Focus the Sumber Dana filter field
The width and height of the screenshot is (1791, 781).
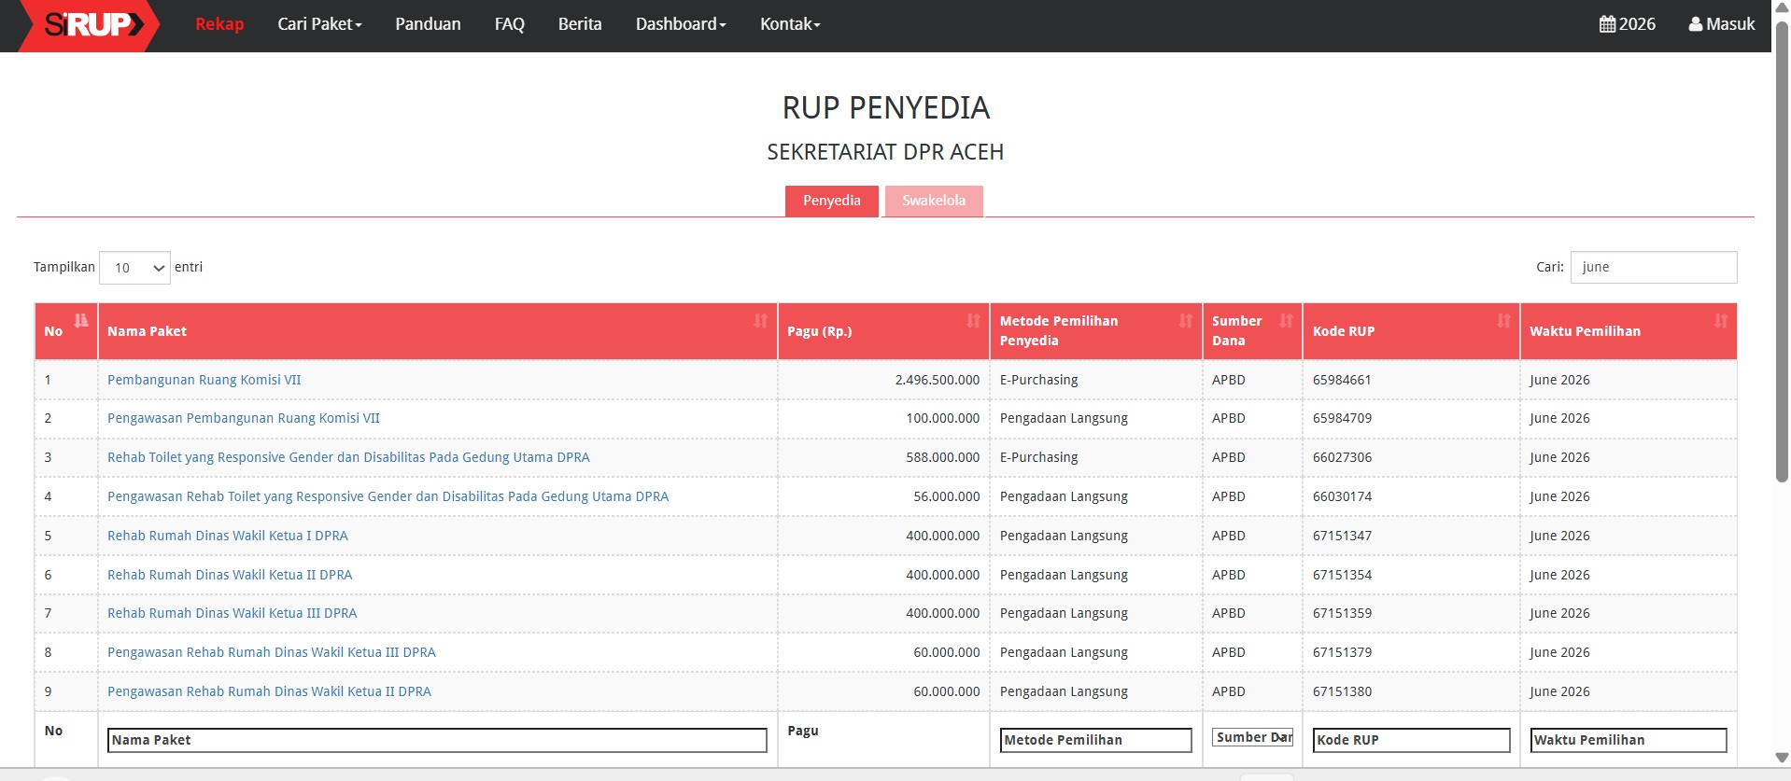coord(1252,737)
